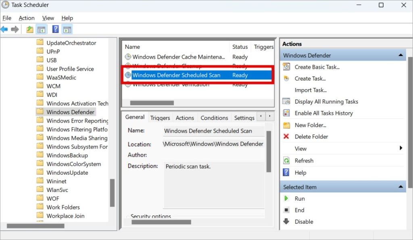
Task: Select the General tab
Action: click(x=135, y=117)
